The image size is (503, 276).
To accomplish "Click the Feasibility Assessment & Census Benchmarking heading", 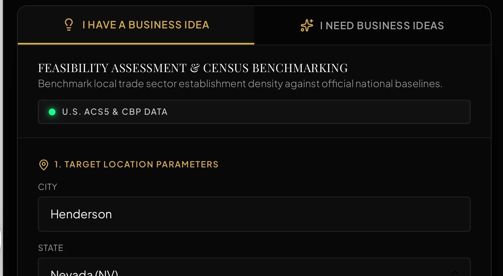I will [193, 68].
